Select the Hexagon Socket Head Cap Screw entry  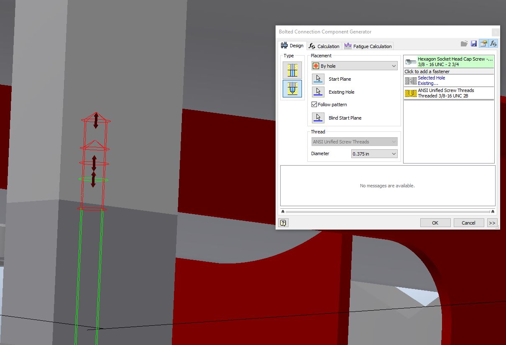(450, 61)
